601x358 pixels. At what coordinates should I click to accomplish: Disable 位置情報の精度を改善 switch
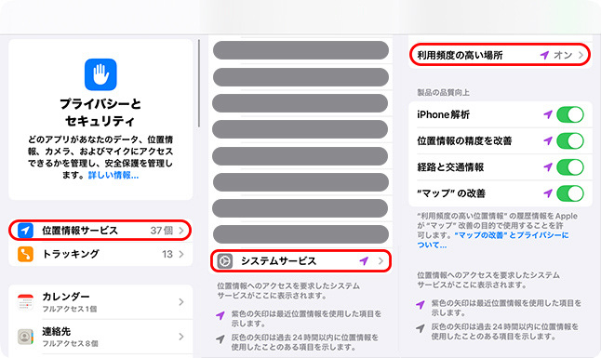click(x=570, y=140)
